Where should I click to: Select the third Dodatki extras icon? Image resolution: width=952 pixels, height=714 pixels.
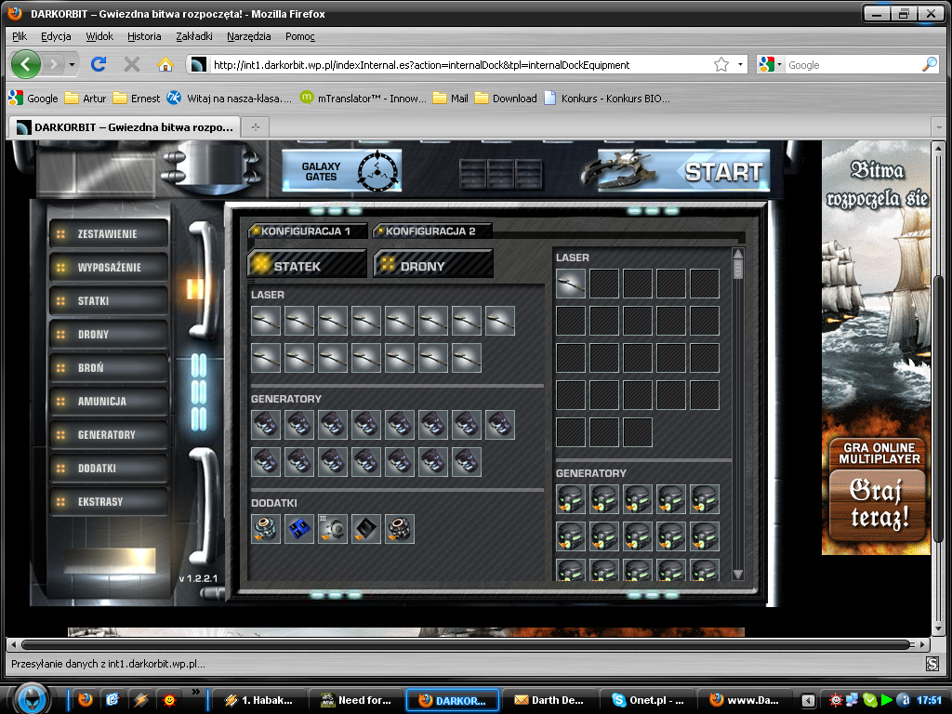point(333,529)
